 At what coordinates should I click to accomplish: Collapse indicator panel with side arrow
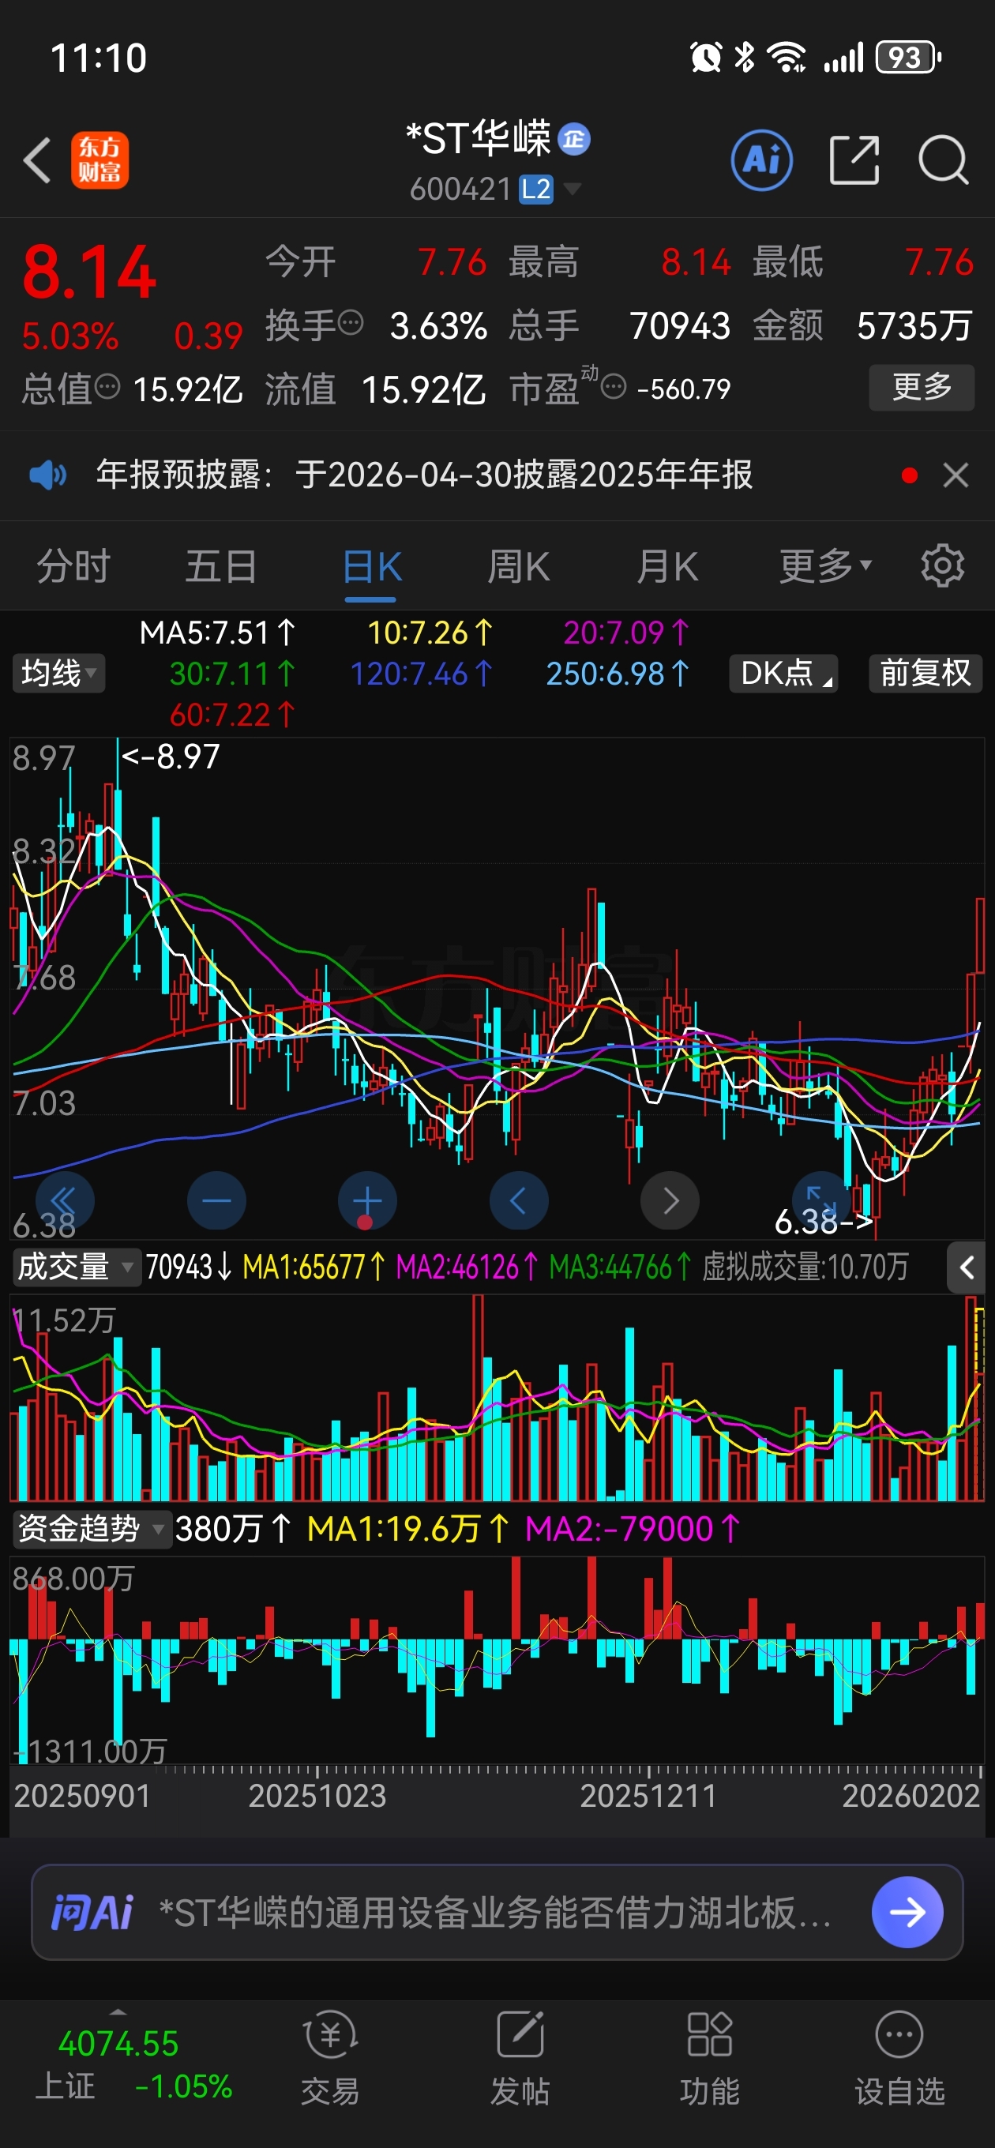[x=966, y=1268]
